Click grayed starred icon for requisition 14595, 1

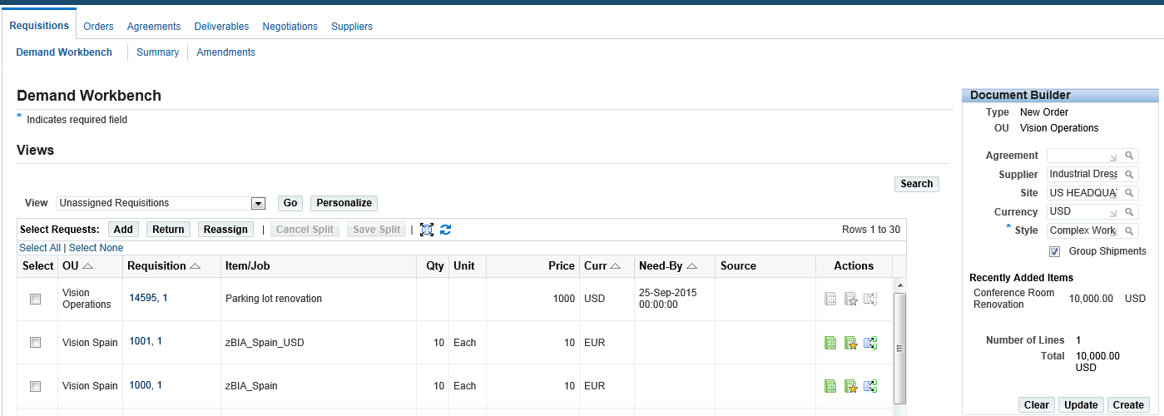click(x=850, y=299)
